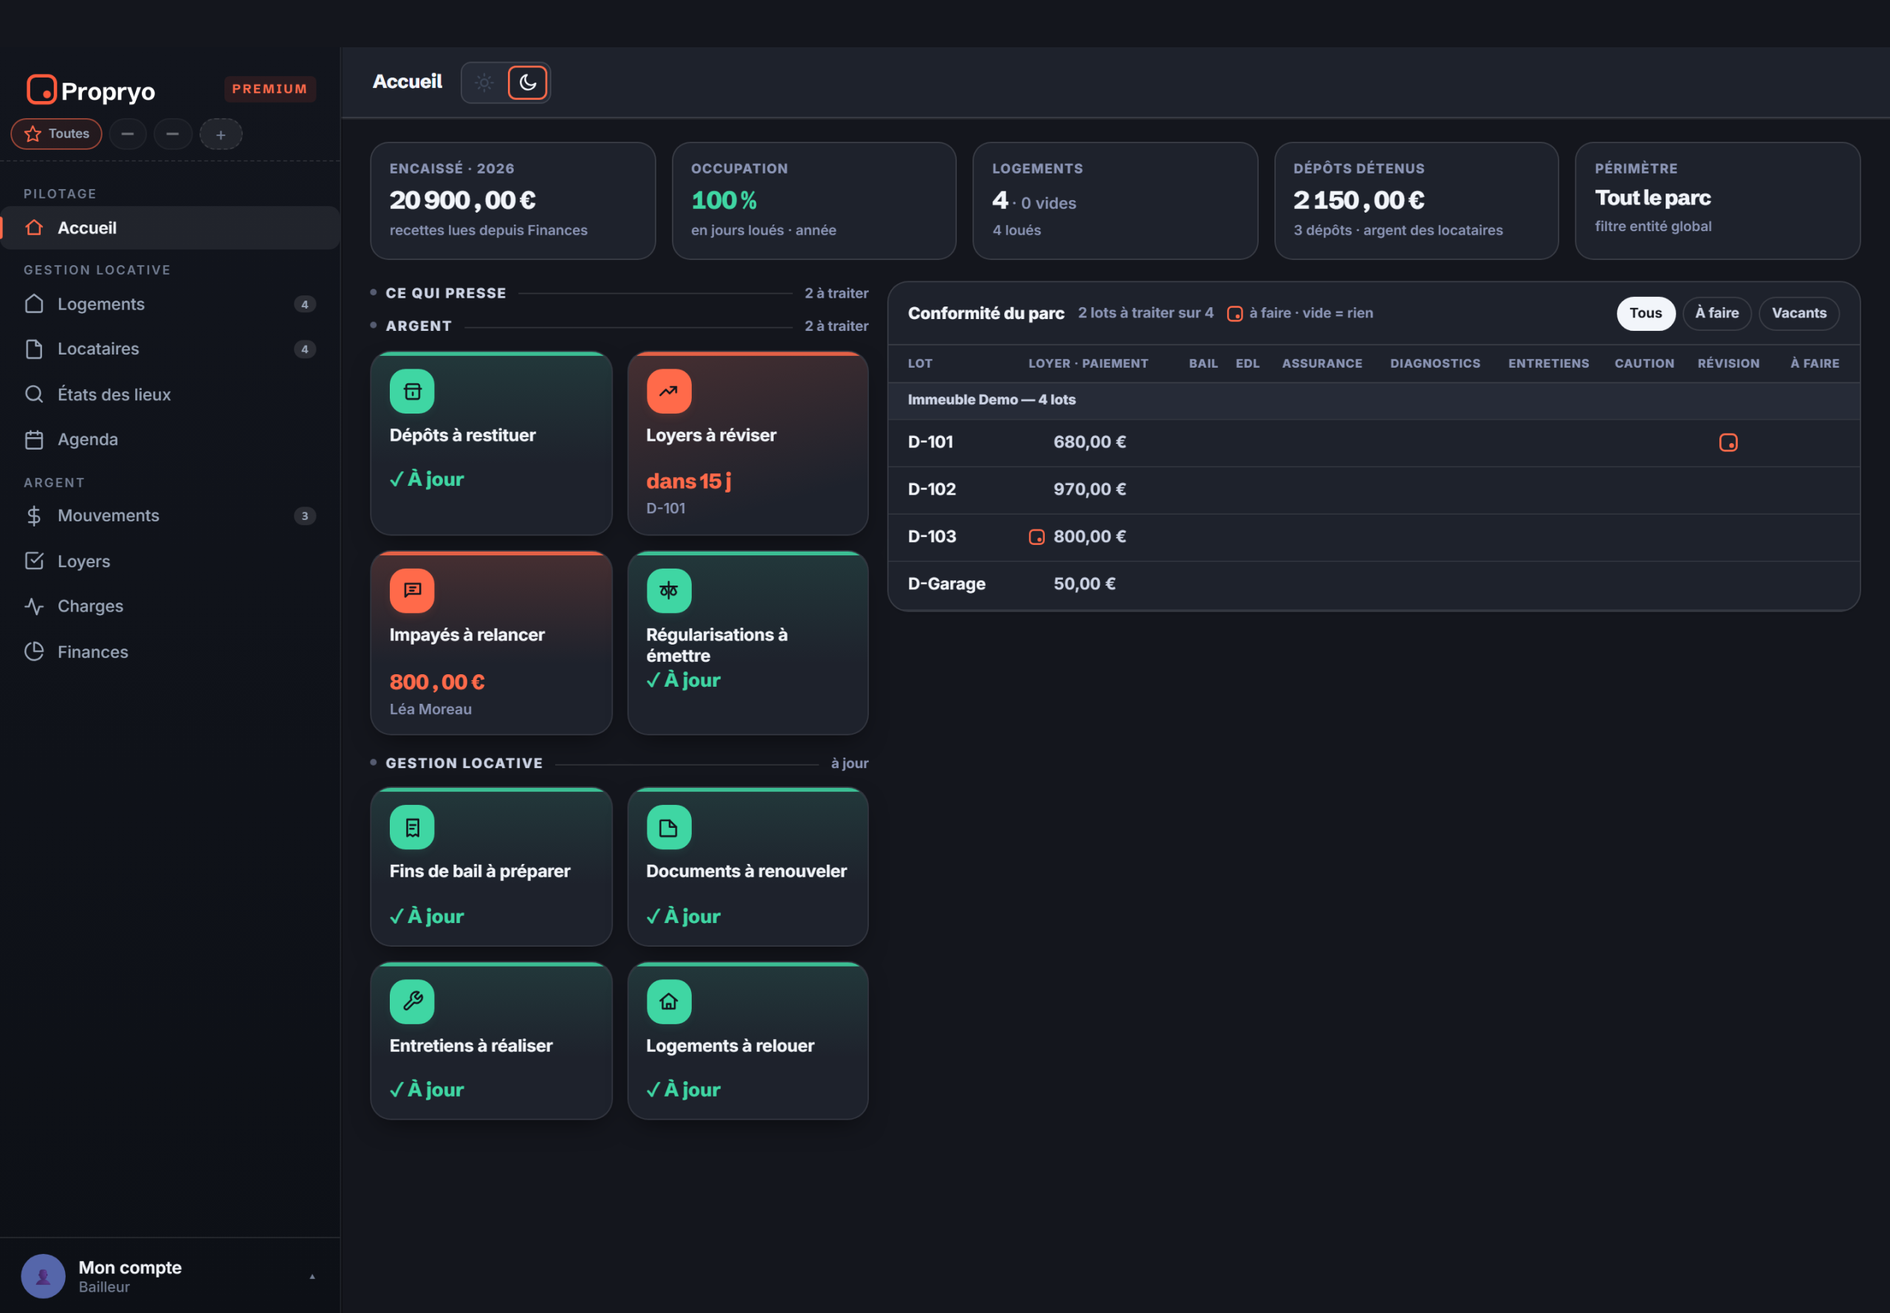
Task: Add a new entity with plus chip
Action: click(221, 134)
